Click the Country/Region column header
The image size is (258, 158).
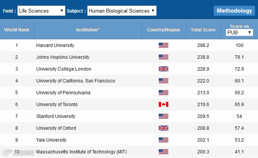coord(163,29)
